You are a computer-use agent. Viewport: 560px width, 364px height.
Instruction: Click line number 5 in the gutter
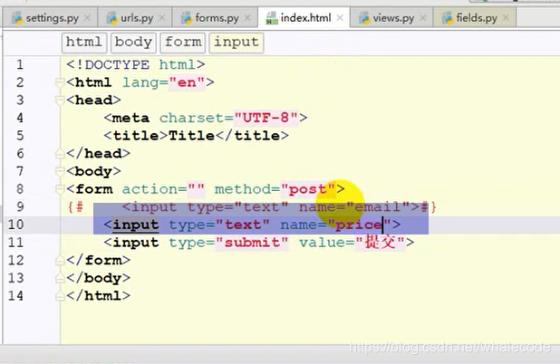click(x=20, y=136)
